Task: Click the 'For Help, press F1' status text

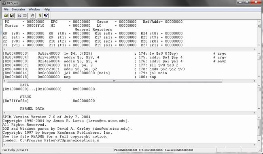Action: [15, 150]
